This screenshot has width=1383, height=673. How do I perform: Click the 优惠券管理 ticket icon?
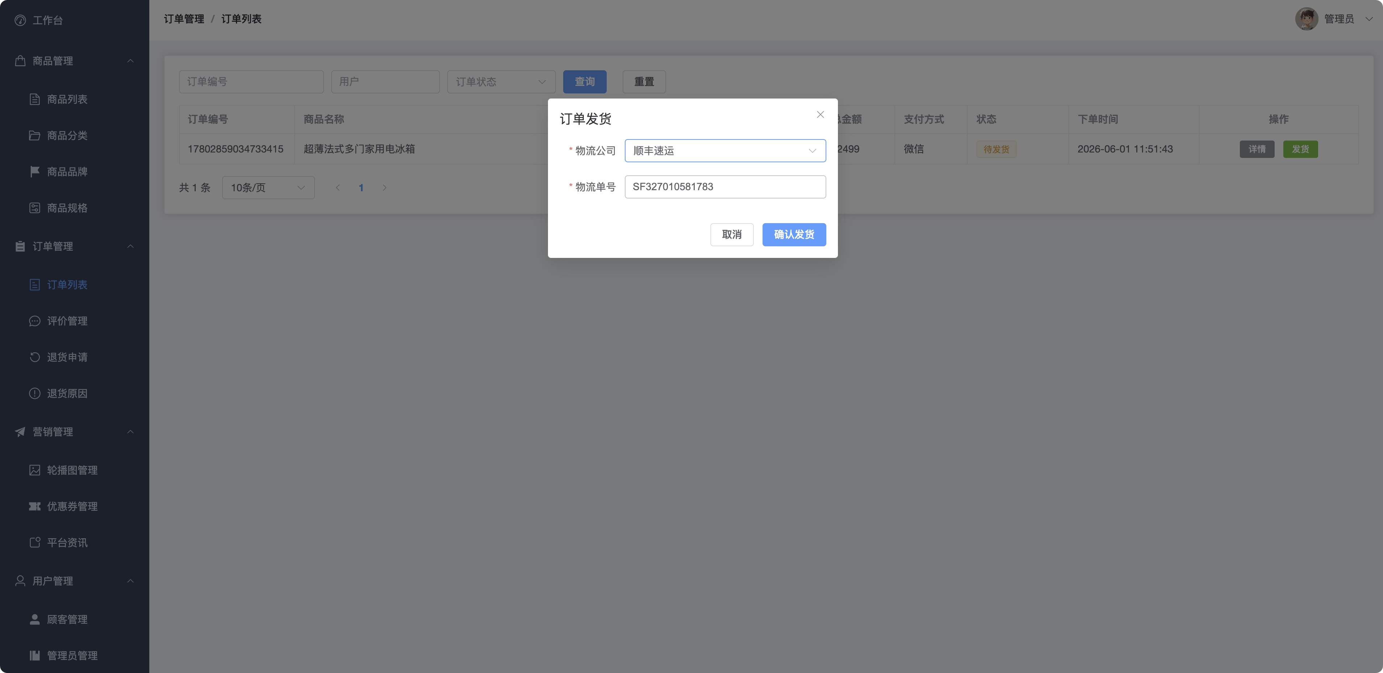click(35, 506)
